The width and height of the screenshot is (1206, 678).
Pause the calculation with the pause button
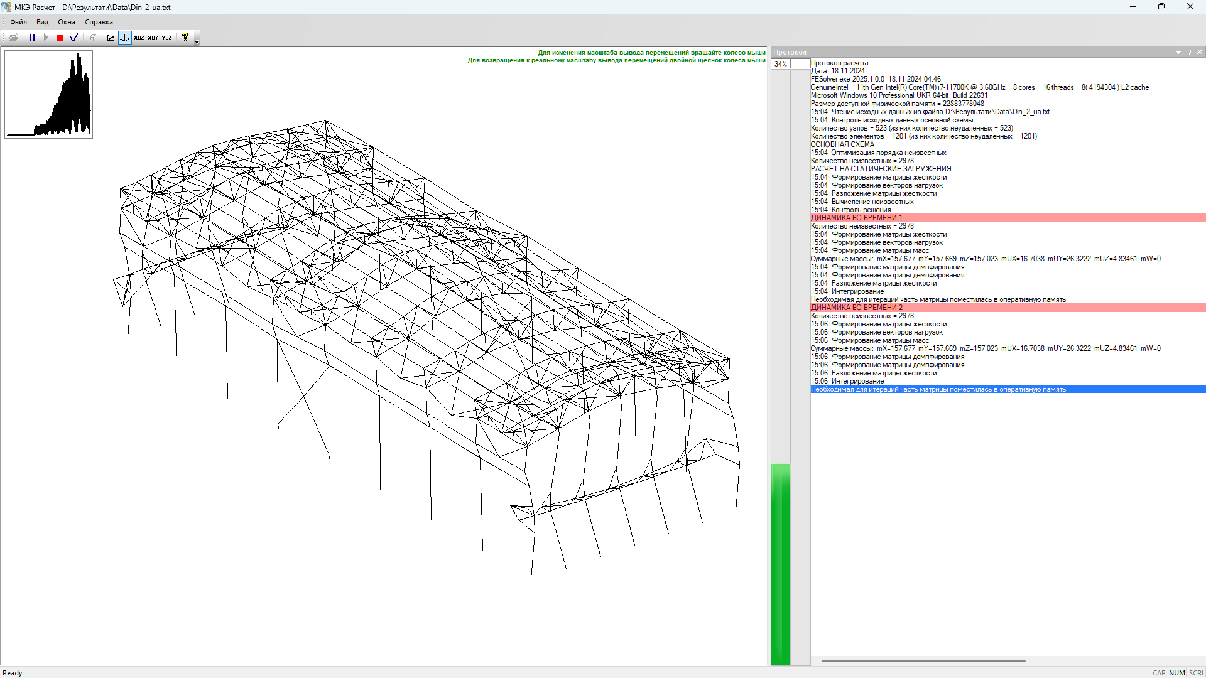tap(32, 38)
